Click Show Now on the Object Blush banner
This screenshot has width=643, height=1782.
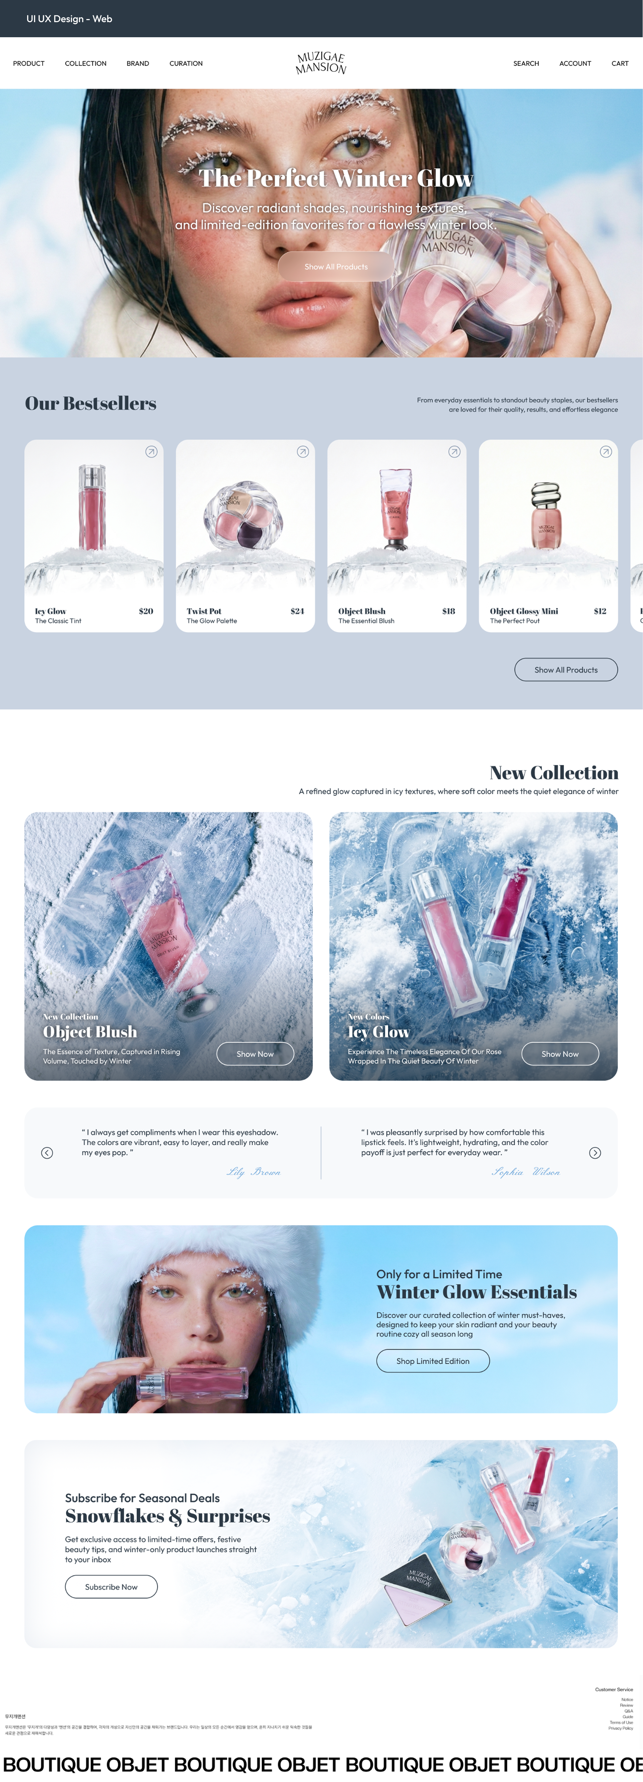coord(255,1054)
